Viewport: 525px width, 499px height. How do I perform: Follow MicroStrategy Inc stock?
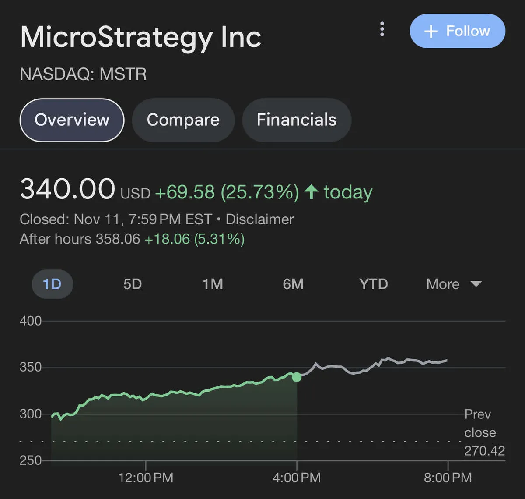click(457, 31)
